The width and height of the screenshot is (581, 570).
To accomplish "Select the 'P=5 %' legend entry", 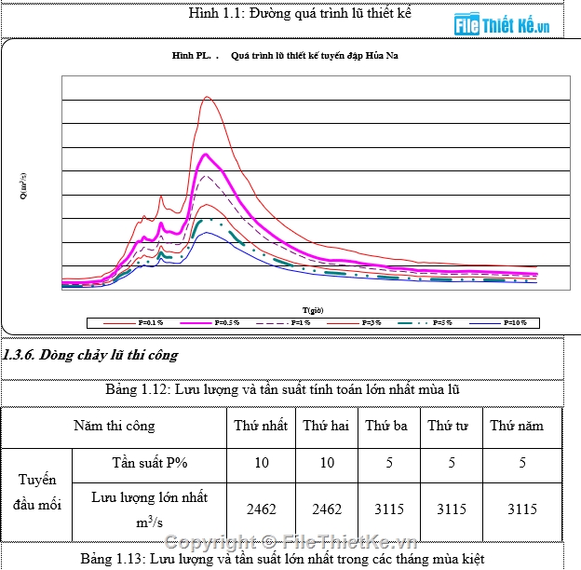I will tap(425, 323).
